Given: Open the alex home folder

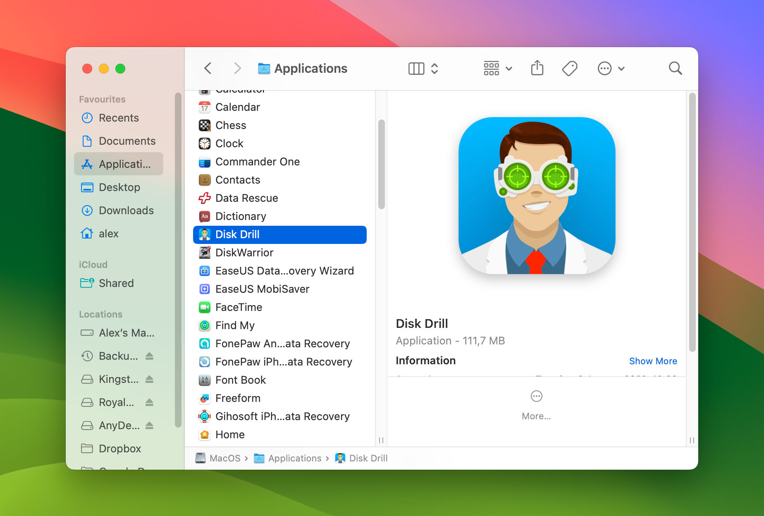Looking at the screenshot, I should 119,234.
